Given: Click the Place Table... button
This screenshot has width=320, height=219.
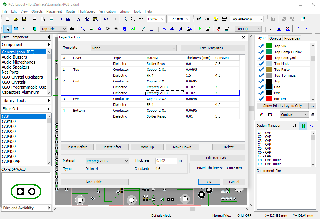Looking at the screenshot, I should pyautogui.click(x=95, y=182).
